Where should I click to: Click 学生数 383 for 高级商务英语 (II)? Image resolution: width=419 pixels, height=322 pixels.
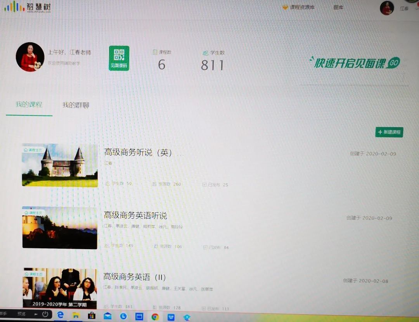tap(118, 307)
